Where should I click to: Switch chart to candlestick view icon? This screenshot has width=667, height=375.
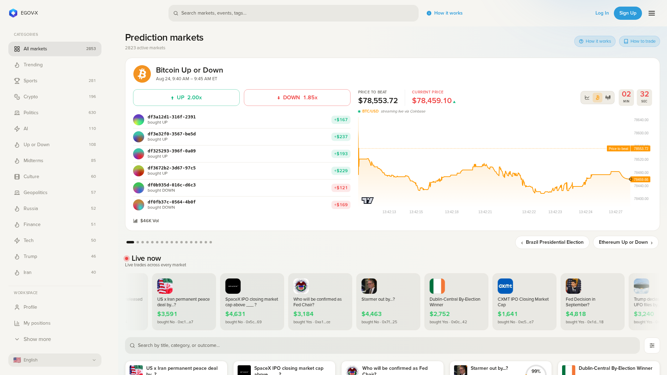tap(608, 98)
